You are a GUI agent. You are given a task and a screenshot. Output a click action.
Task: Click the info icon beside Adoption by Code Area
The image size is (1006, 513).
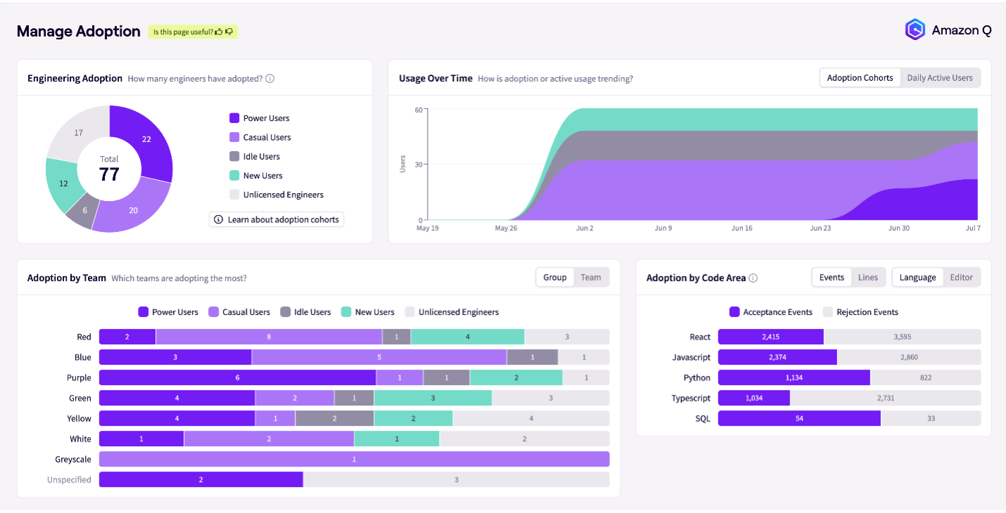pyautogui.click(x=753, y=278)
